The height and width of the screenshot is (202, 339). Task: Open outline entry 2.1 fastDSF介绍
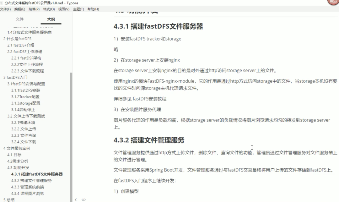point(21,45)
